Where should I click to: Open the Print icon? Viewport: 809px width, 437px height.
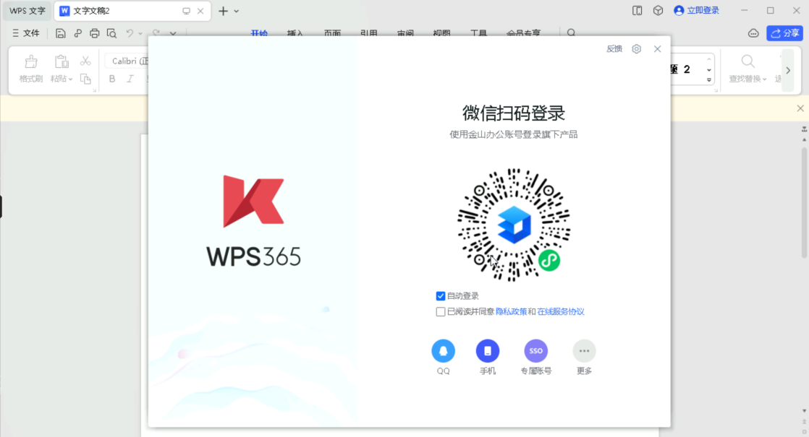[x=94, y=33]
